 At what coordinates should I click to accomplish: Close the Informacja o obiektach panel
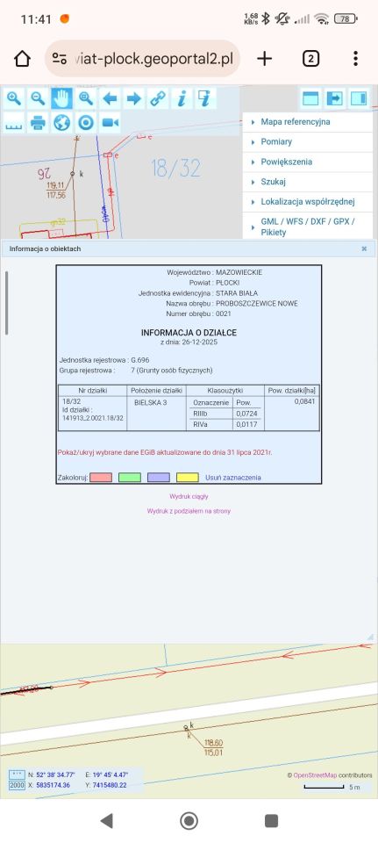click(364, 249)
